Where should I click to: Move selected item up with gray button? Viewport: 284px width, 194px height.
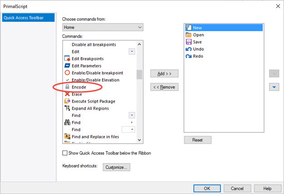click(x=274, y=73)
